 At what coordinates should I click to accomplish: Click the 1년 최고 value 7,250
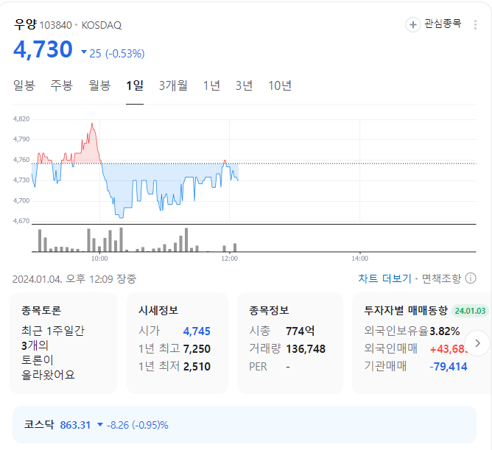point(197,348)
